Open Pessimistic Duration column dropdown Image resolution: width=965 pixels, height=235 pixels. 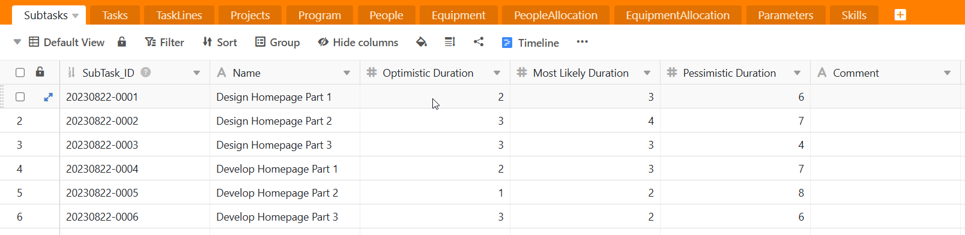[797, 73]
